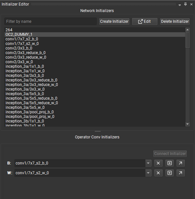Open B initializer with arrow icon
The height and width of the screenshot is (199, 195).
point(181,163)
